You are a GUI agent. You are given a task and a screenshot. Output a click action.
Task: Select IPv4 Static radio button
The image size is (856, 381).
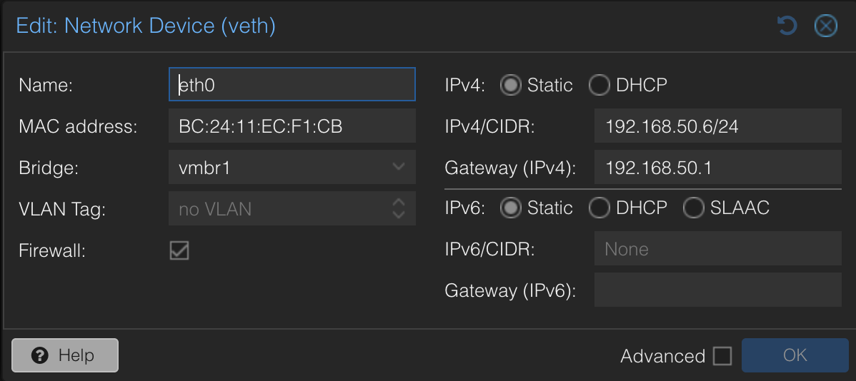511,86
